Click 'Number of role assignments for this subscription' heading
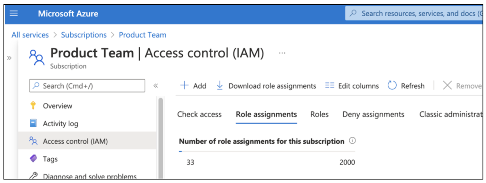Viewport: 486px width, 183px height. 262,141
